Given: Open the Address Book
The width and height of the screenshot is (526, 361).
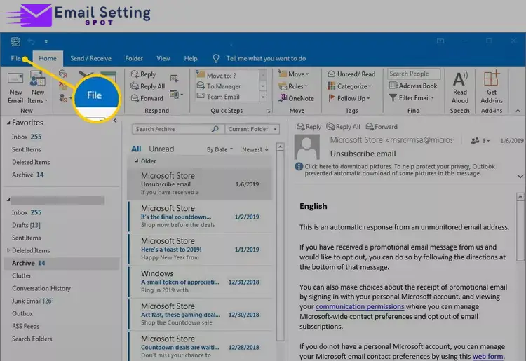Looking at the screenshot, I should 413,86.
